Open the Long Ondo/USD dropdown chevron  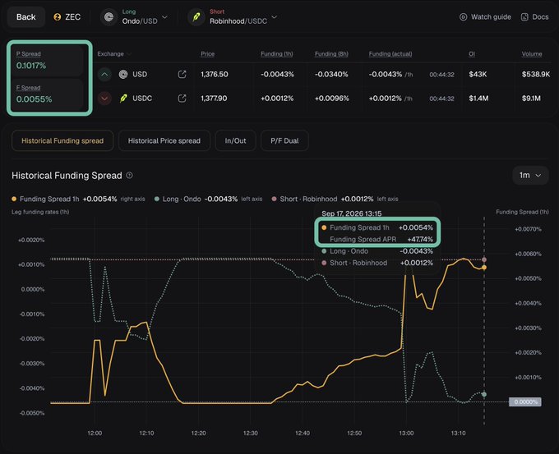pos(164,16)
